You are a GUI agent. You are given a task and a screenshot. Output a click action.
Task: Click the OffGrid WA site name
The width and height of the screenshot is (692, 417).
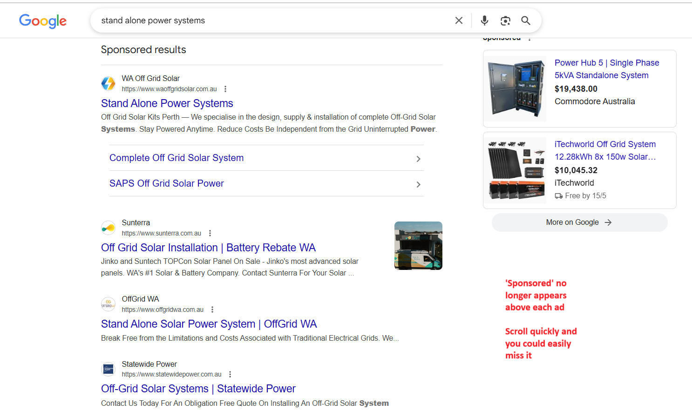[x=140, y=299]
